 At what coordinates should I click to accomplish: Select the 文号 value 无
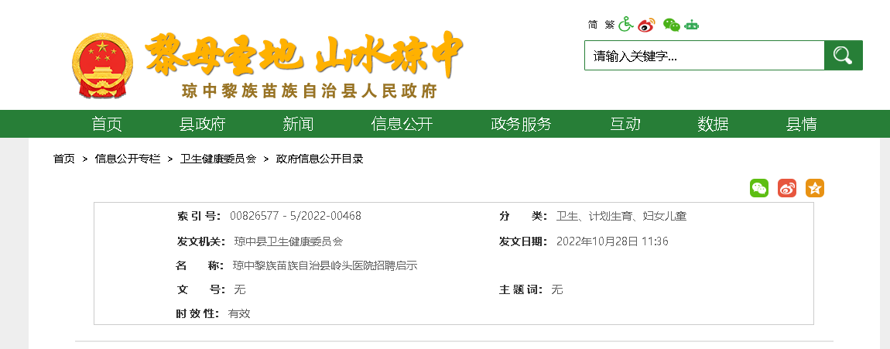240,289
